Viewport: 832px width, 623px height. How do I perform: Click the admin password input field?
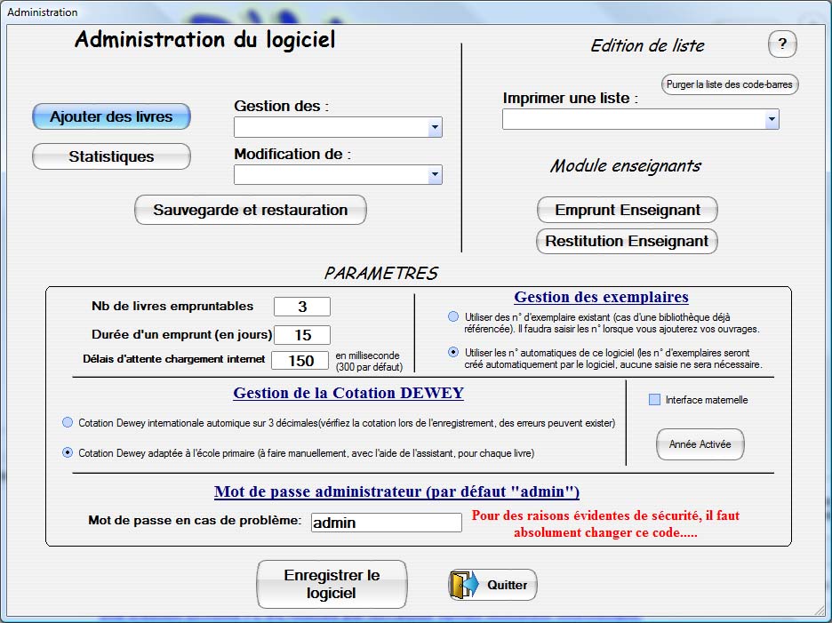tap(386, 523)
